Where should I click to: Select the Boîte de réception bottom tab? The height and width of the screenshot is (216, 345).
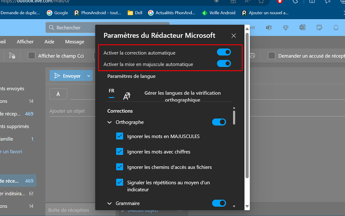pyautogui.click(x=68, y=210)
